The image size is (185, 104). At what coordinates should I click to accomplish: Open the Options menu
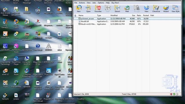pos(101,3)
